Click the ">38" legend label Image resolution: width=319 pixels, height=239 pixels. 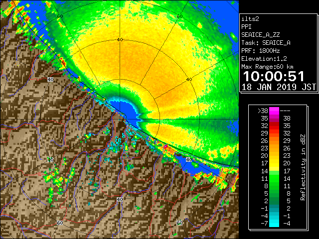(263, 111)
